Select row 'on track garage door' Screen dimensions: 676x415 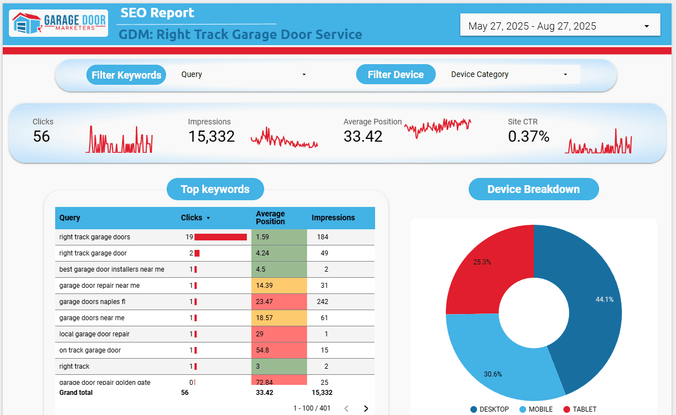pyautogui.click(x=215, y=350)
